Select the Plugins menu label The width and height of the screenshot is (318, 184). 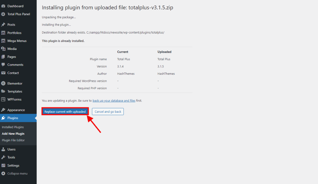pyautogui.click(x=13, y=118)
